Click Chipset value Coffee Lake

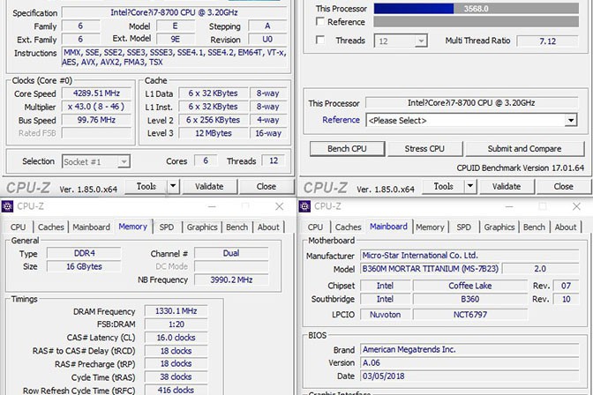pos(470,286)
